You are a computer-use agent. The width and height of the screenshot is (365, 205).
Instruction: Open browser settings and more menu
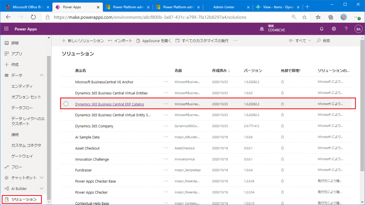tap(357, 17)
